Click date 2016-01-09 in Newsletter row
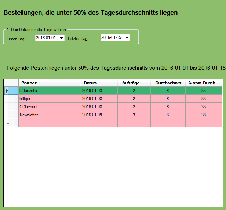Screen dimensions: 226x210 (99, 115)
